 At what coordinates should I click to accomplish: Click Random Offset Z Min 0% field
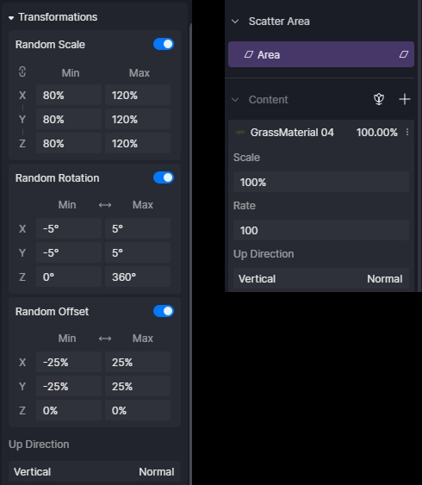point(69,410)
